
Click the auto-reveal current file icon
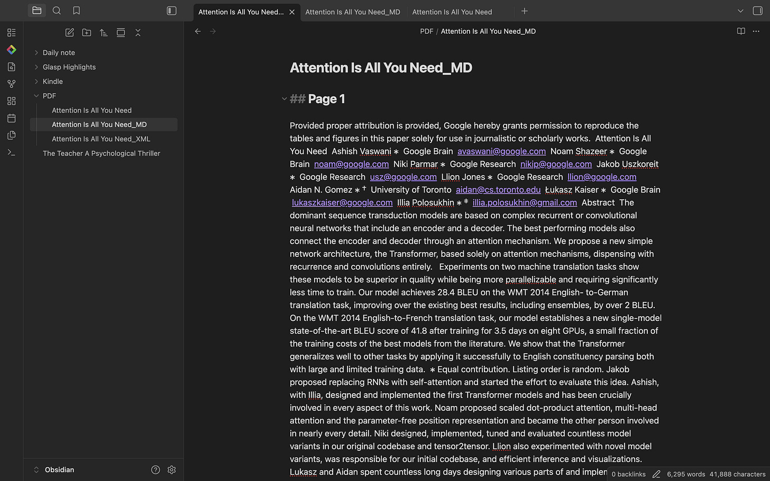click(121, 33)
